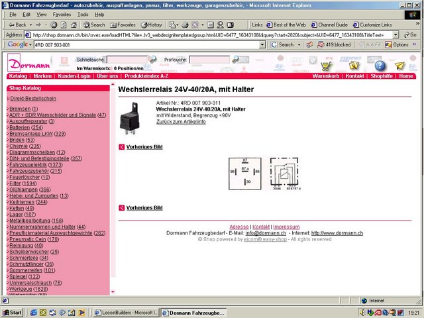Open the History pane
This screenshot has height=318, width=424.
click(x=152, y=25)
